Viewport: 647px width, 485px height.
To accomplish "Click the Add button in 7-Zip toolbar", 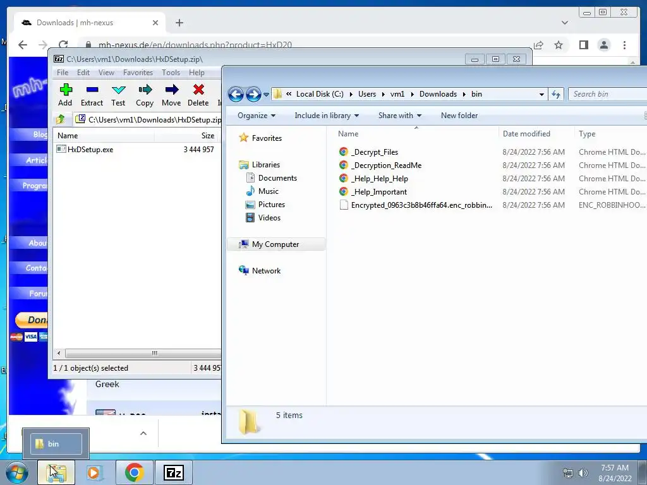I will [65, 95].
